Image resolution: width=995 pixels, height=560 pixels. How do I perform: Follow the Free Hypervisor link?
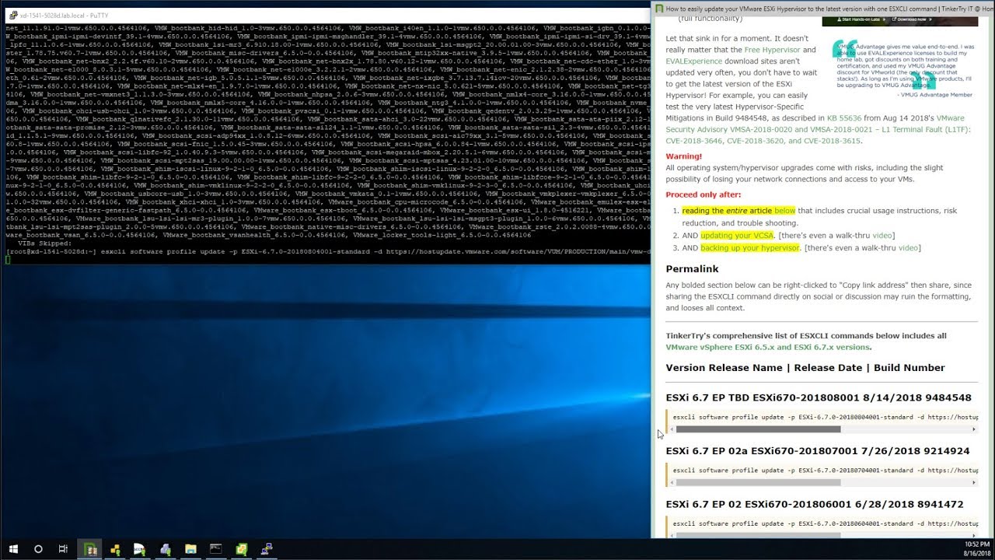coord(772,50)
